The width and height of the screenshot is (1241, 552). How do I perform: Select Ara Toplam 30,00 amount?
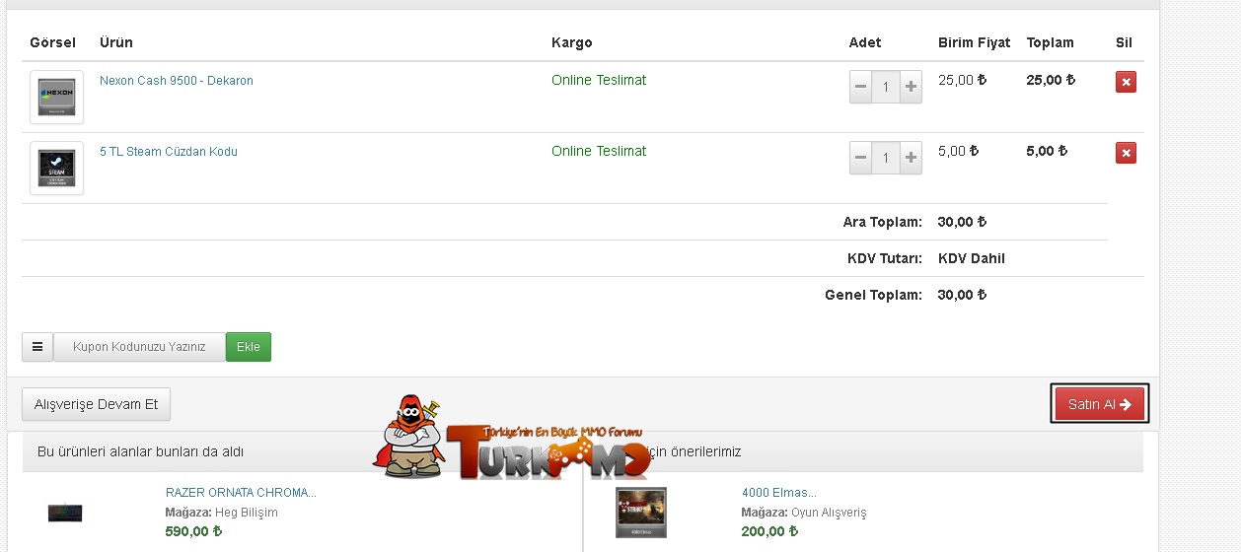(x=962, y=222)
